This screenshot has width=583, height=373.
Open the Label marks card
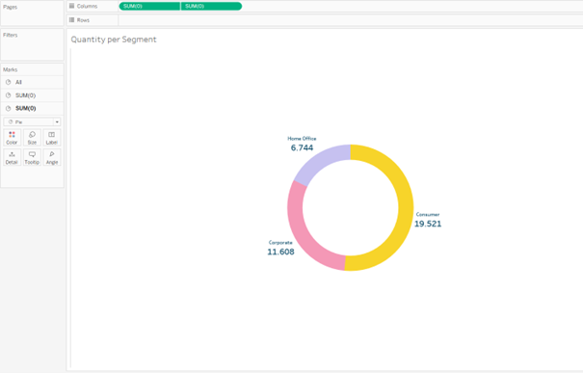coord(52,137)
